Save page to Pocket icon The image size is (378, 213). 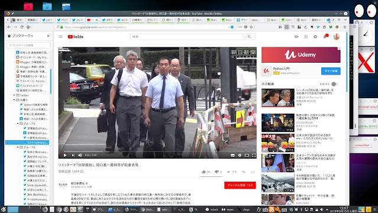[246, 27]
